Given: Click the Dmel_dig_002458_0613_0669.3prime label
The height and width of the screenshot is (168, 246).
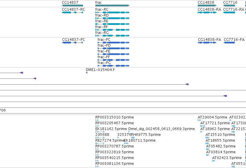Looking at the screenshot, I should (x=161, y=129).
